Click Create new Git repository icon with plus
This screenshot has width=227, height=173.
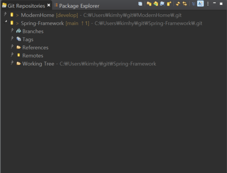(169, 3)
